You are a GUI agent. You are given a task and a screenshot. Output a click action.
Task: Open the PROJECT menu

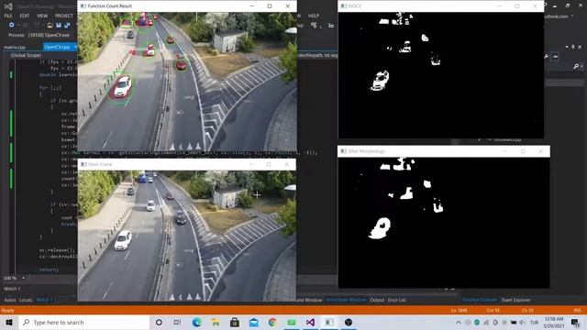(64, 16)
